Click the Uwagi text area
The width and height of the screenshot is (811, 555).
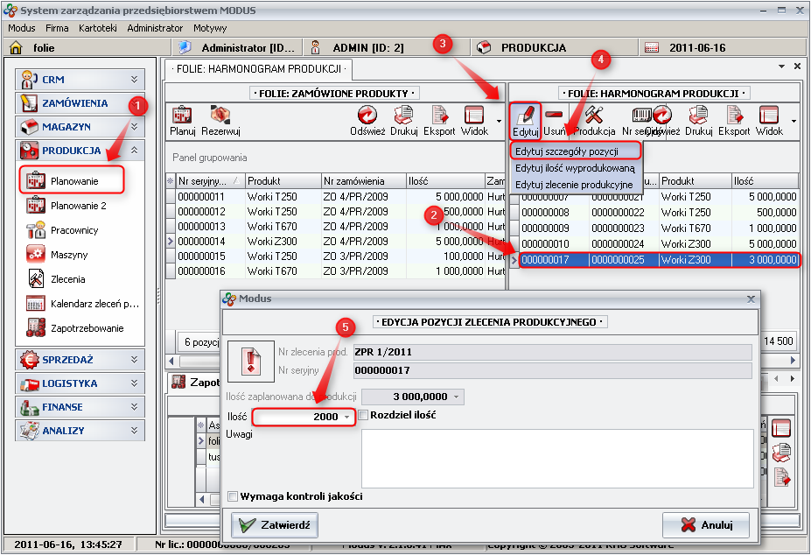556,456
